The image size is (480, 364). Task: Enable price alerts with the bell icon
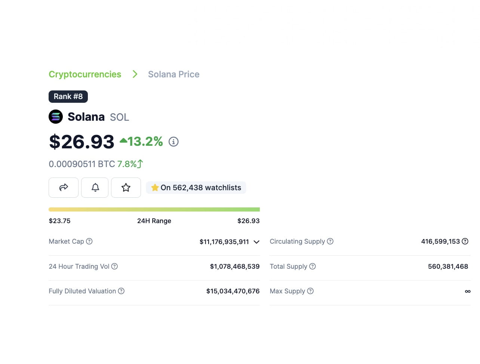pos(95,187)
